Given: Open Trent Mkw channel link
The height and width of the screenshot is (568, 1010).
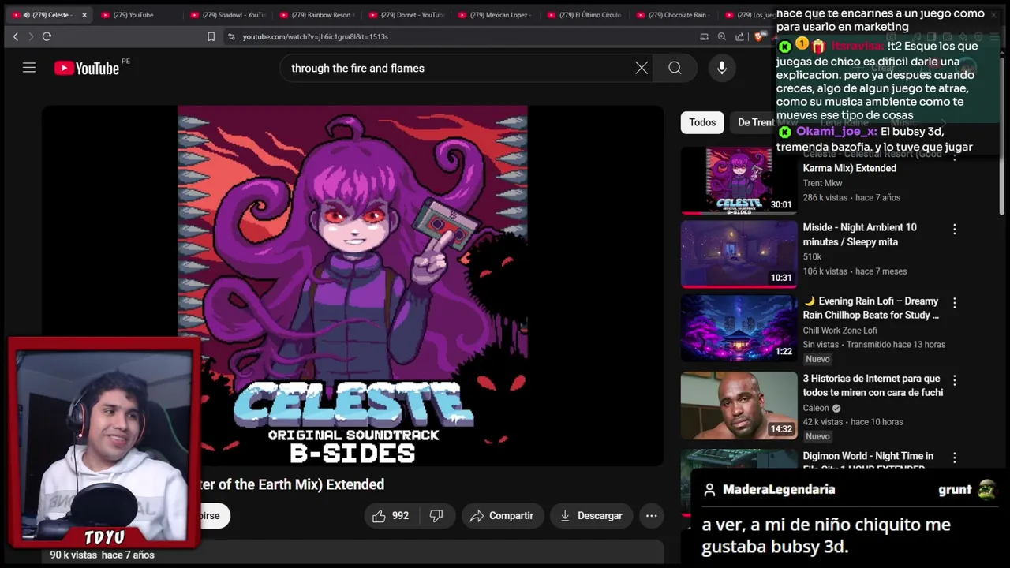Looking at the screenshot, I should pos(822,183).
